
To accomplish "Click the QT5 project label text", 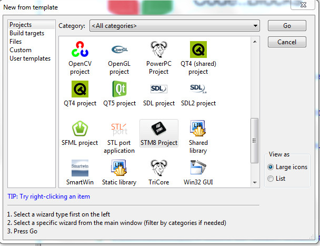I will [119, 103].
